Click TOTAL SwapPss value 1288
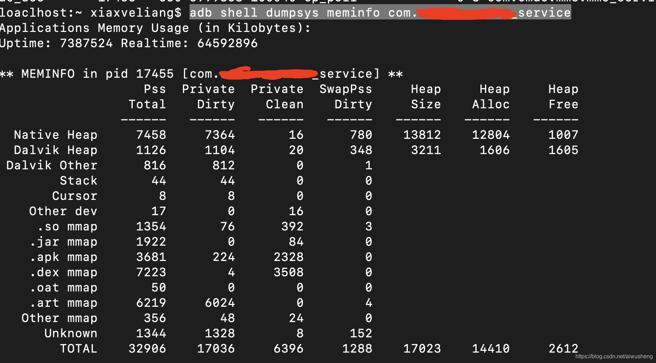The width and height of the screenshot is (656, 363). (x=357, y=349)
